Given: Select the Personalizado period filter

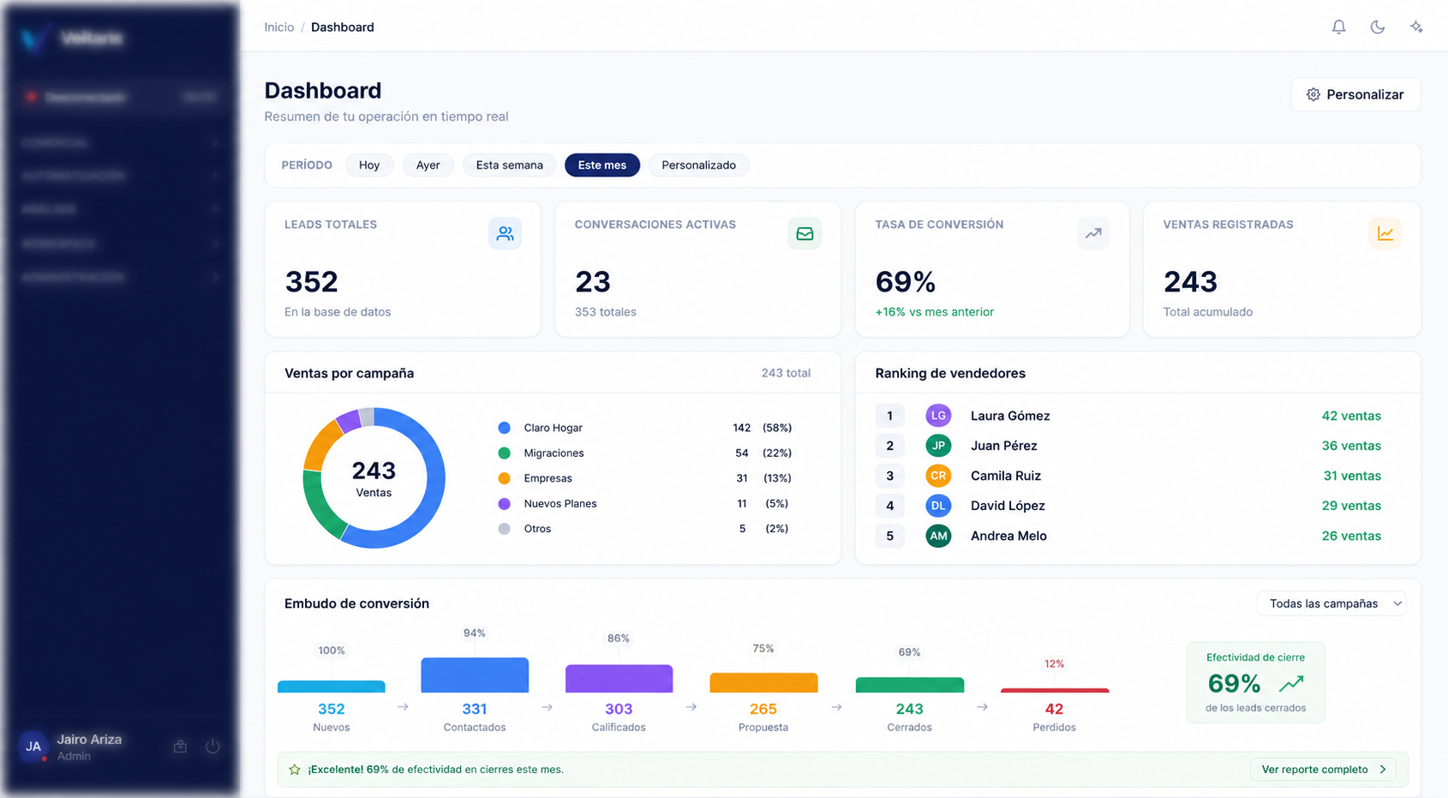Looking at the screenshot, I should coord(699,165).
